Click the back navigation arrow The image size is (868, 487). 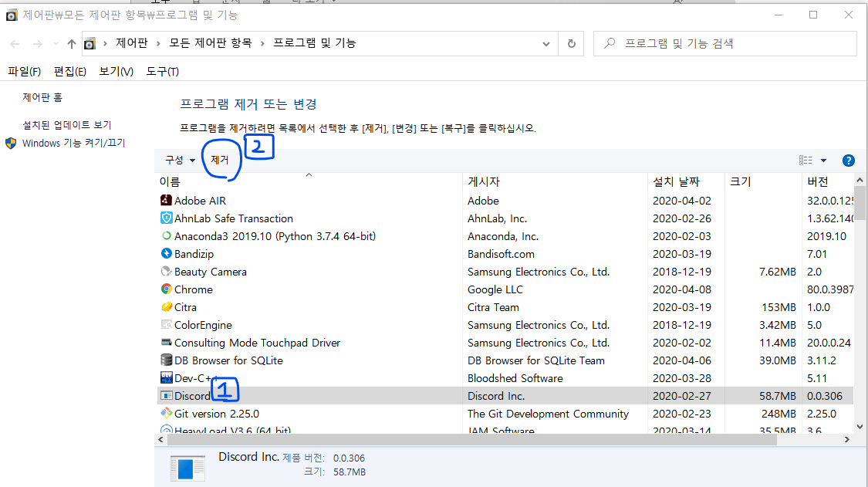click(x=15, y=43)
